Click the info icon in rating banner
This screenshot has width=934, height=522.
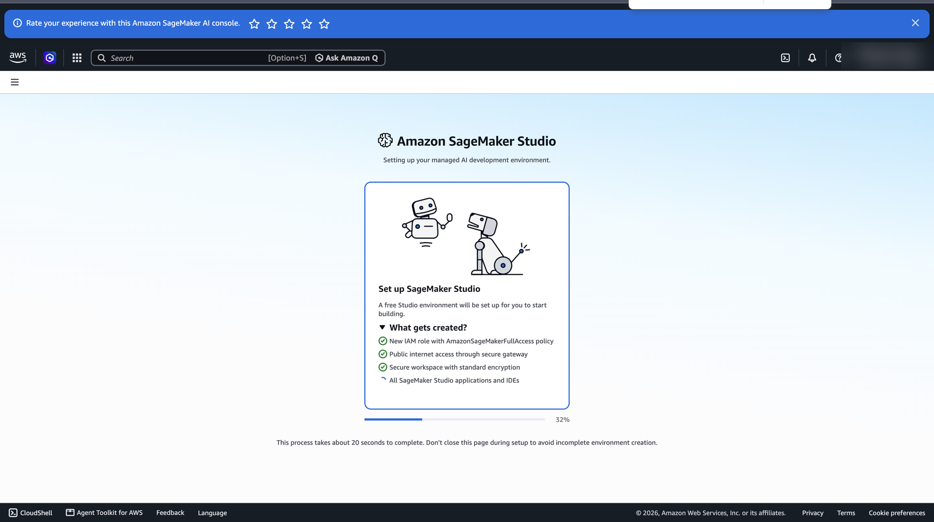point(17,23)
